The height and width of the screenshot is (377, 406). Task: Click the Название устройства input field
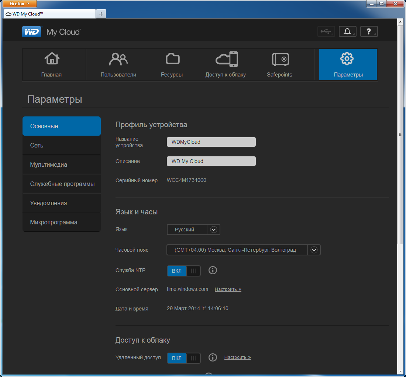tap(211, 142)
